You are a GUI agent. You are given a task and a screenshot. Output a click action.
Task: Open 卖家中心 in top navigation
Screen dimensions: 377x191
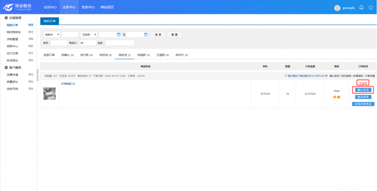pos(88,7)
